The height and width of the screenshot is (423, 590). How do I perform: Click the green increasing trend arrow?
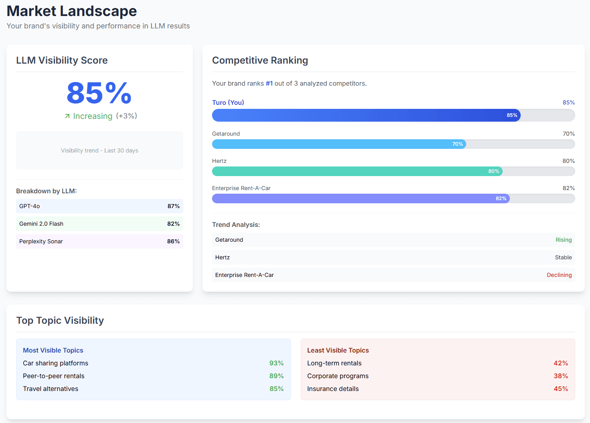[68, 116]
